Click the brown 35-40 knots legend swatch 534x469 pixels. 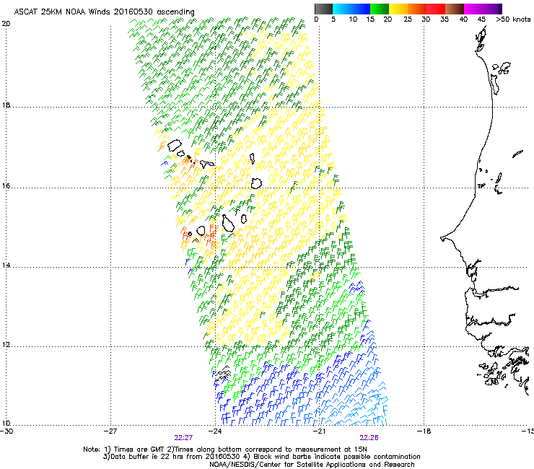[x=455, y=9]
